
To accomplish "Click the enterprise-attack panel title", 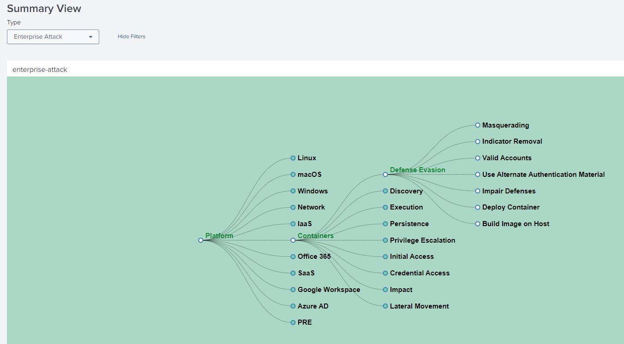I will tap(40, 70).
